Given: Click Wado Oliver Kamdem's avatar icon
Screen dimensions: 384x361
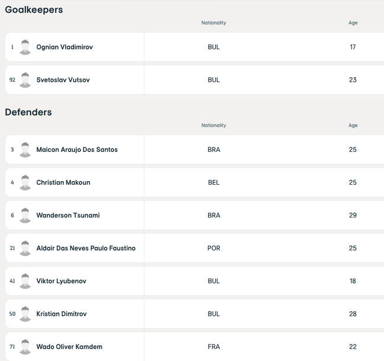Looking at the screenshot, I should (x=25, y=347).
